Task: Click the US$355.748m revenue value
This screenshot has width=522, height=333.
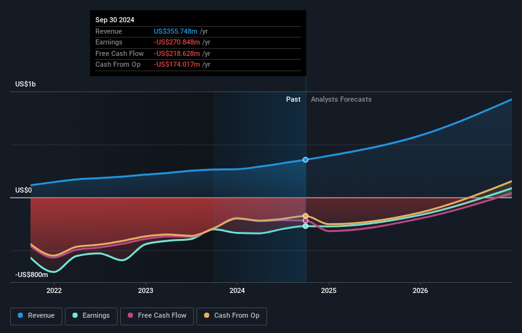Action: (x=175, y=31)
